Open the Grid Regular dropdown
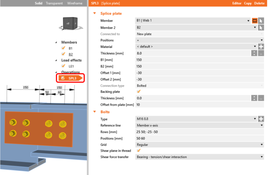The width and height of the screenshot is (270, 175). tap(199, 145)
